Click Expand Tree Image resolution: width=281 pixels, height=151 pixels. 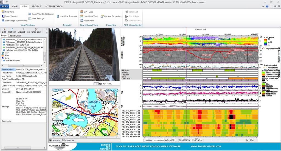click(x=24, y=31)
